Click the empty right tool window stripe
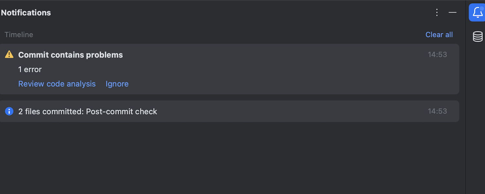Viewport: 485px width, 194px height. click(476, 129)
